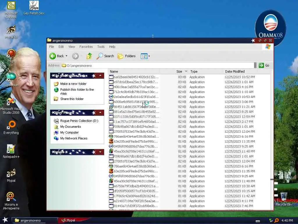The image size is (298, 224).
Task: Click the 4:40 PM taskbar clock
Action: click(x=287, y=220)
